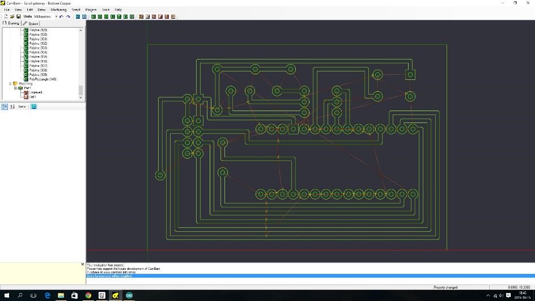535x301 pixels.
Task: Collapse the Part1 tree node
Action: click(x=15, y=88)
